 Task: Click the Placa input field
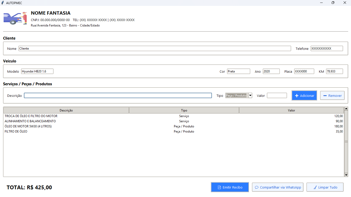click(304, 71)
